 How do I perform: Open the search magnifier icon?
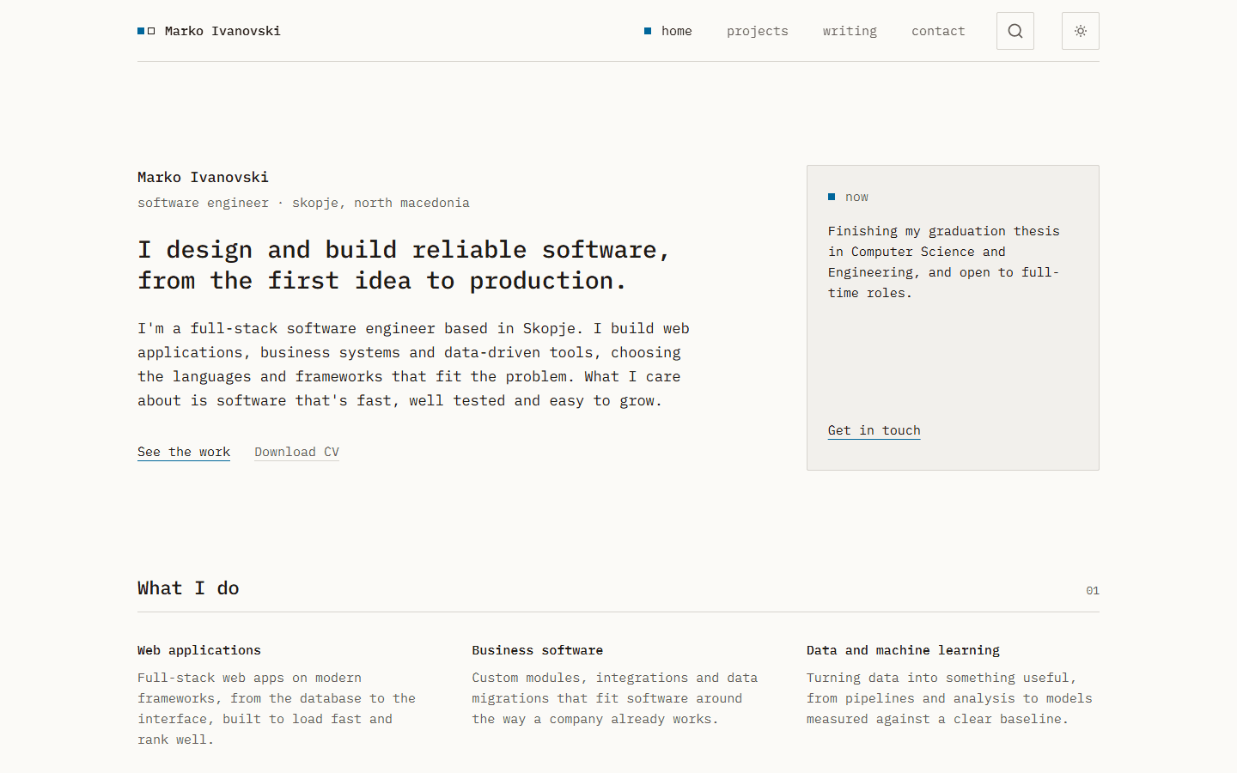[1015, 31]
